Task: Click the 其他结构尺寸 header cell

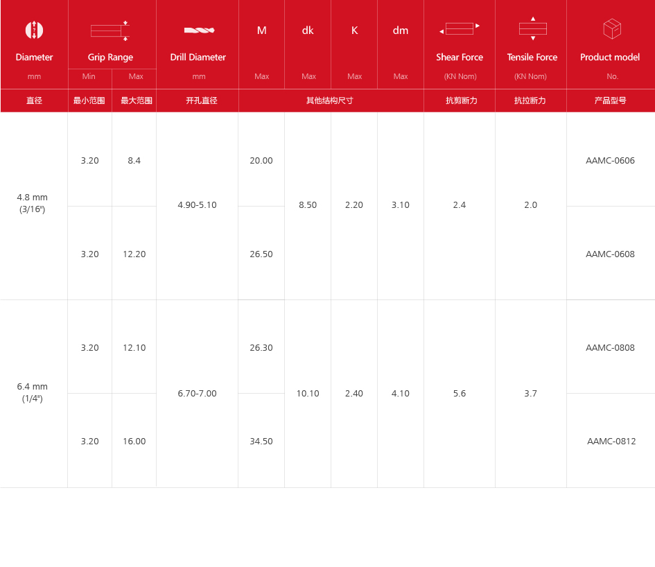Action: (330, 101)
